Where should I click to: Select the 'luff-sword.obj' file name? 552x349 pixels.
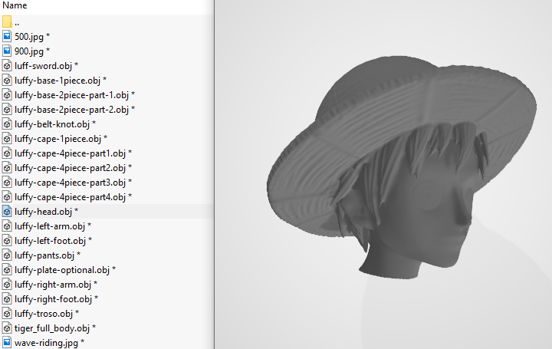coord(43,66)
